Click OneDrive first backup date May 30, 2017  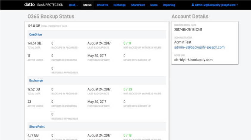[x=97, y=56]
